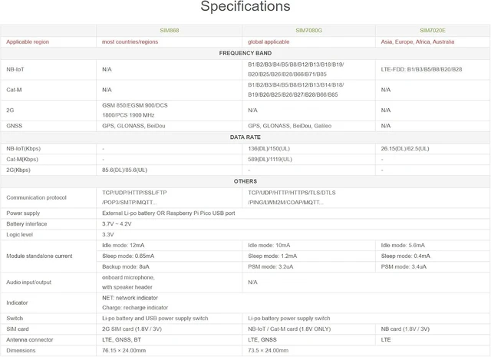Click the NB-IoT(Kbps) row label

24,149
